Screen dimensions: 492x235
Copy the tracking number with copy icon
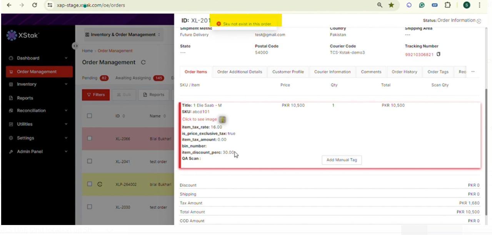439,54
